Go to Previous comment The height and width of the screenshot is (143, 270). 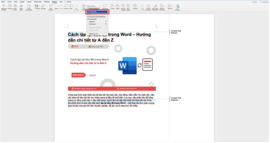pyautogui.click(x=66, y=7)
